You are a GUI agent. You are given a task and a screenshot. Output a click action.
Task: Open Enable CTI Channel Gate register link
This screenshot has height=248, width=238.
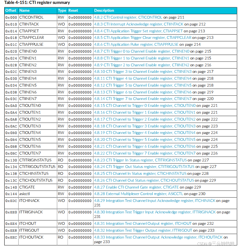pos(136,187)
